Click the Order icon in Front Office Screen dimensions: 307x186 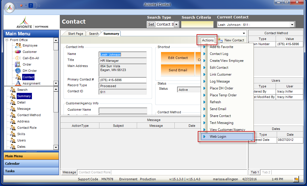pos(18,64)
